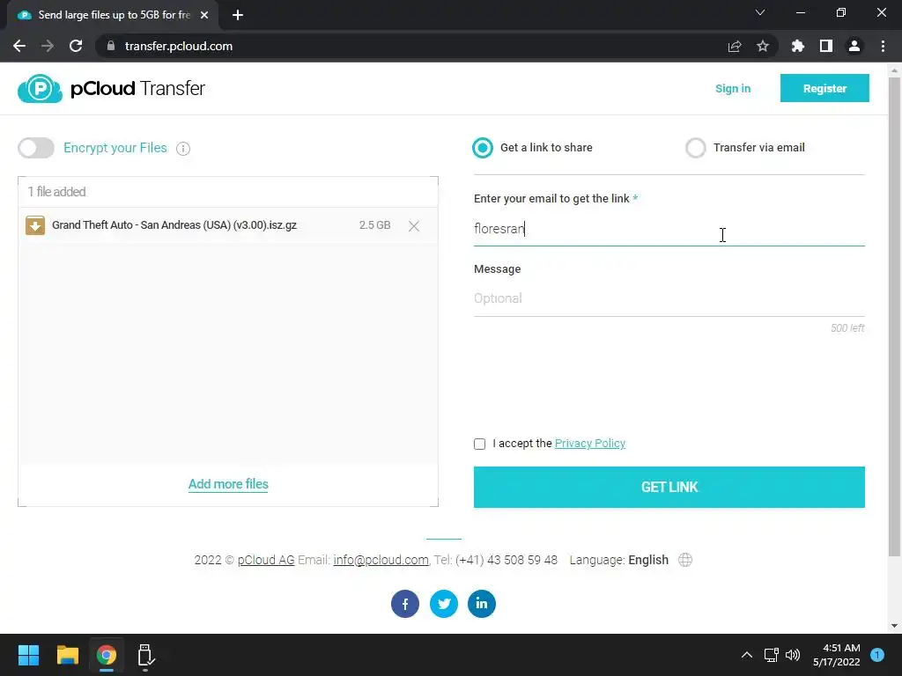Open the Chrome profile icon
Image resolution: width=902 pixels, height=676 pixels.
click(x=854, y=46)
